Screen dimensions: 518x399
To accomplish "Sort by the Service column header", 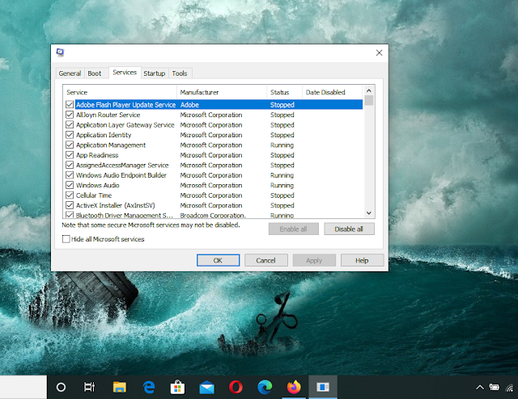I will [x=120, y=92].
